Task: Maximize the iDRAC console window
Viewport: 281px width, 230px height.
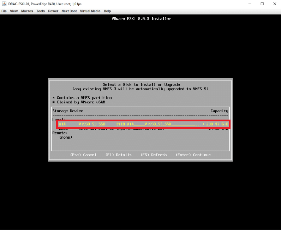Action: click(262, 4)
